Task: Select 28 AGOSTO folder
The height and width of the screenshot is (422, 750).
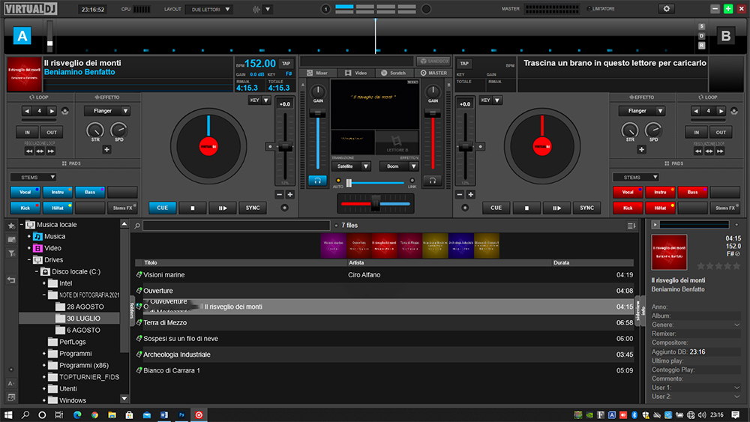Action: click(x=85, y=307)
